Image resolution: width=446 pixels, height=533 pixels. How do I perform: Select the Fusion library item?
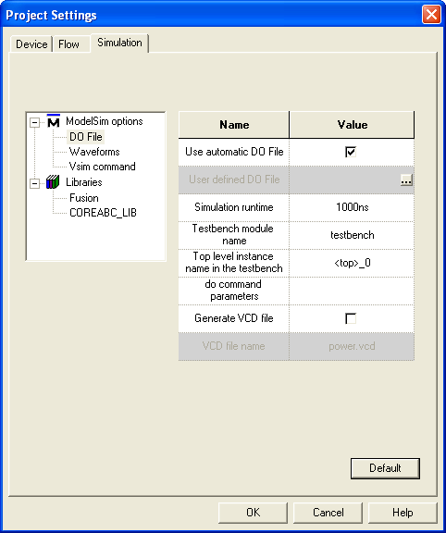pyautogui.click(x=84, y=198)
